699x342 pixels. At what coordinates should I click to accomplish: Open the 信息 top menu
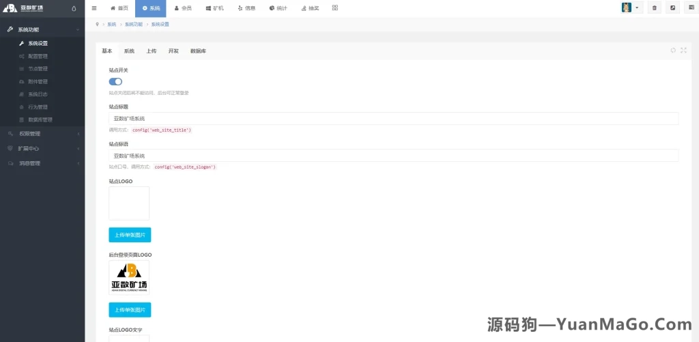tap(246, 8)
